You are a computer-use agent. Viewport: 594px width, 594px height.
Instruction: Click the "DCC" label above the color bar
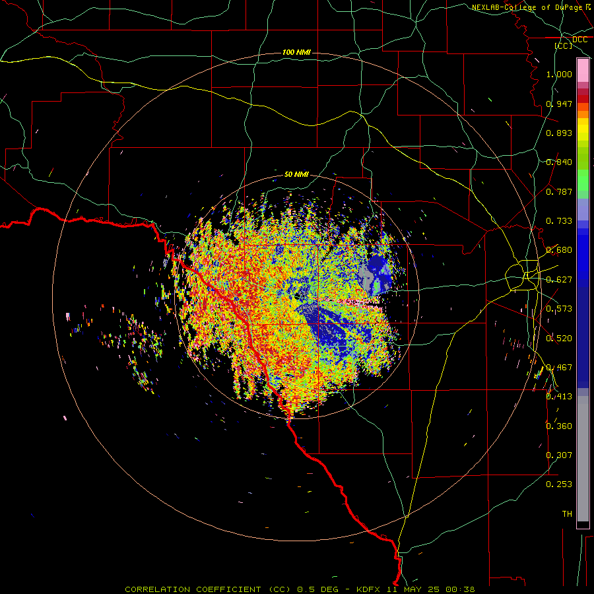[579, 40]
